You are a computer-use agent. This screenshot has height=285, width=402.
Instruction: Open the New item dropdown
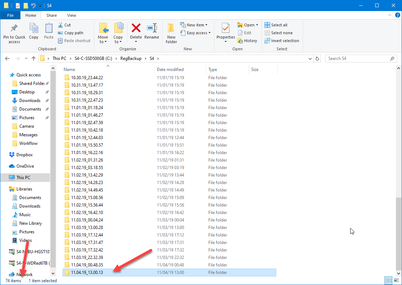(195, 25)
